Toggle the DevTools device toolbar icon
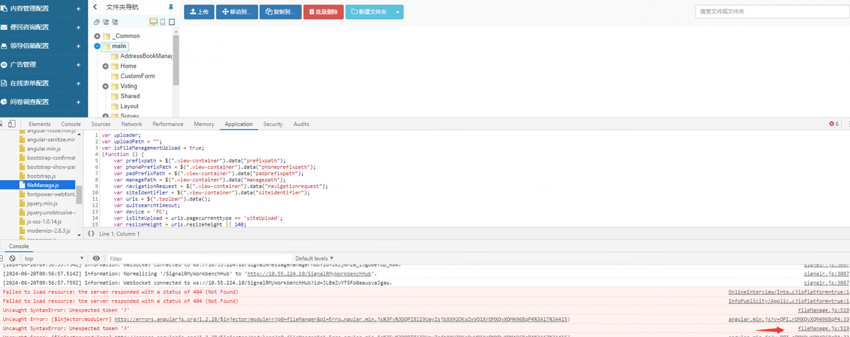This screenshot has width=850, height=337. (12, 124)
